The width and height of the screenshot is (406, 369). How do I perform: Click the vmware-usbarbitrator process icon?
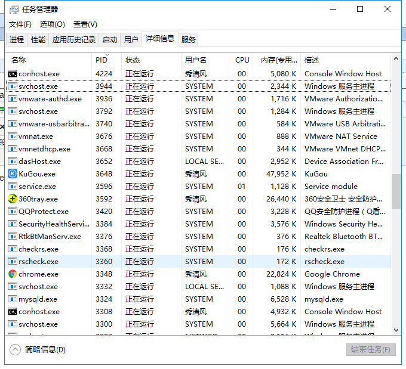click(x=13, y=123)
